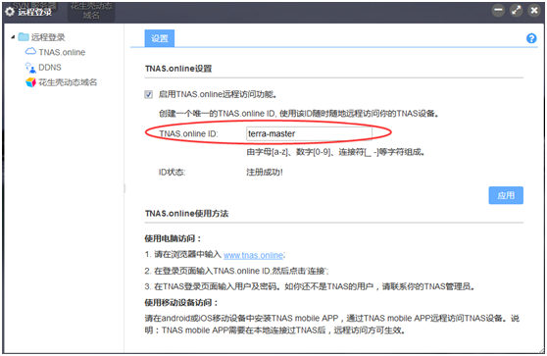Click the TNAS.online ID input field
547x356 pixels.
click(309, 133)
